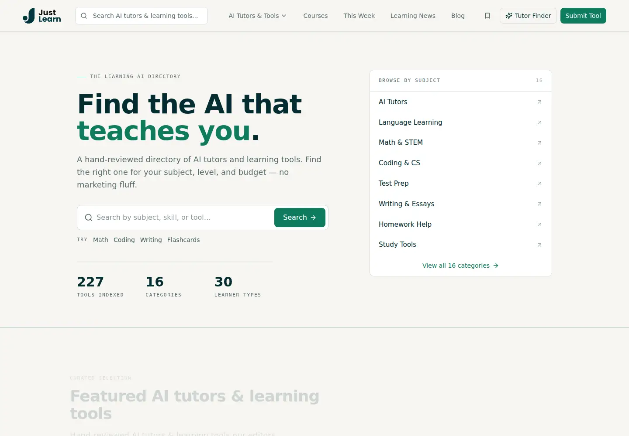Open the Language Learning category
The width and height of the screenshot is (629, 436).
point(461,123)
